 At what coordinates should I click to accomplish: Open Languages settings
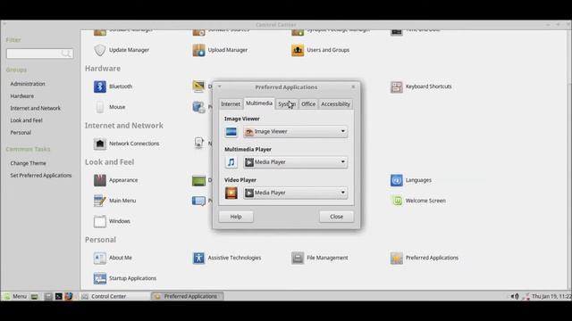click(411, 180)
